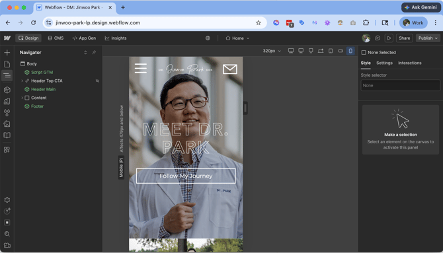Image resolution: width=443 pixels, height=253 pixels.
Task: Select the largest desktop breakpoint icon
Action: pyautogui.click(x=291, y=51)
